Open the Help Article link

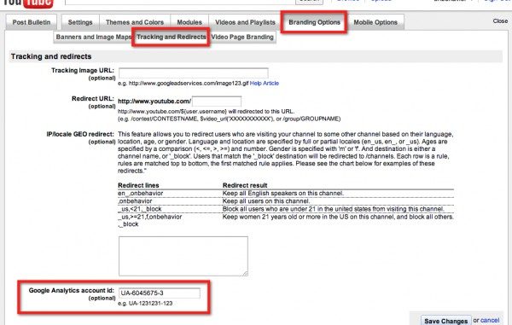pyautogui.click(x=265, y=84)
